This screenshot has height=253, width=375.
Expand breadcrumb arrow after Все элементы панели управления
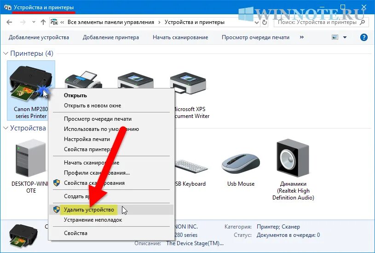pos(159,22)
